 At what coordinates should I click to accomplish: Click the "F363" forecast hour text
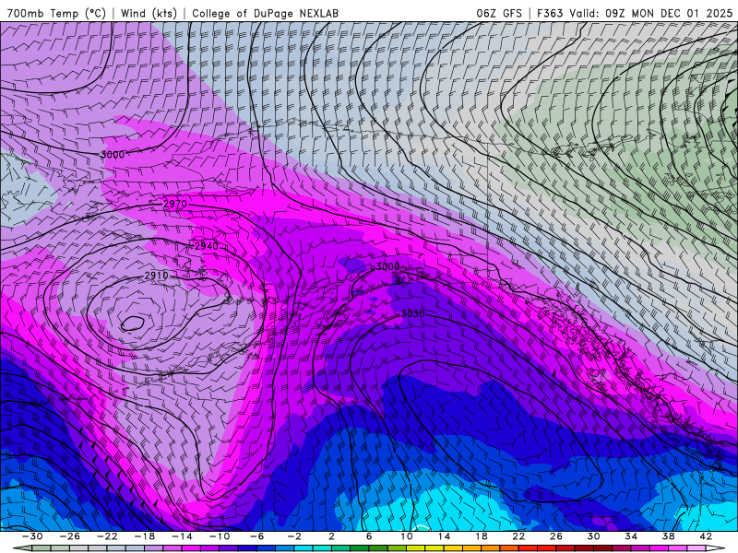point(550,14)
